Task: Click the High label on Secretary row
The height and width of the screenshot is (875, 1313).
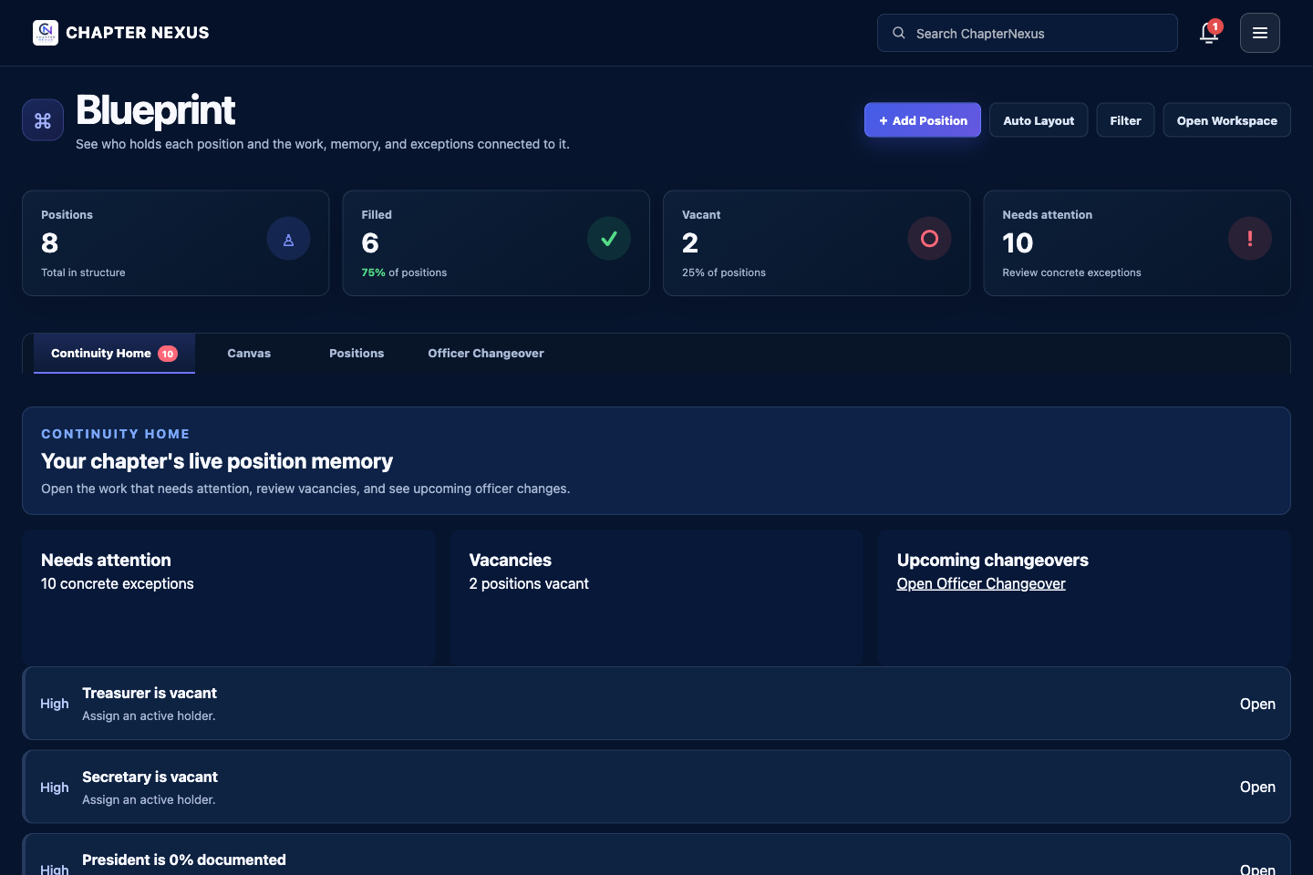Action: click(x=55, y=787)
